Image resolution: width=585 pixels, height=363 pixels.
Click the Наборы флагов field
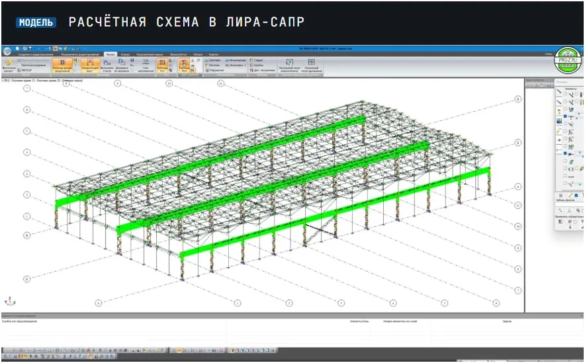pos(569,204)
